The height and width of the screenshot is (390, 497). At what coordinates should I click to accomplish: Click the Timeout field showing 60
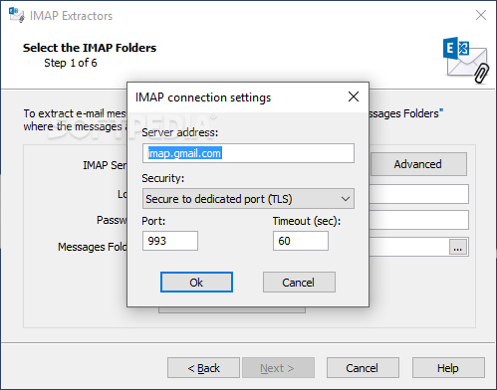pos(301,241)
